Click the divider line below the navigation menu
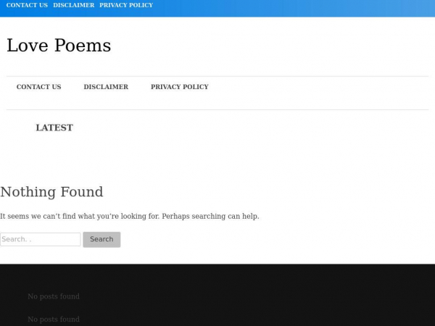The height and width of the screenshot is (326, 435). [x=217, y=109]
